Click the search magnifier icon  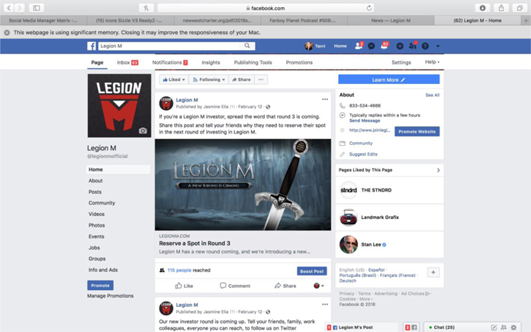tap(247, 46)
